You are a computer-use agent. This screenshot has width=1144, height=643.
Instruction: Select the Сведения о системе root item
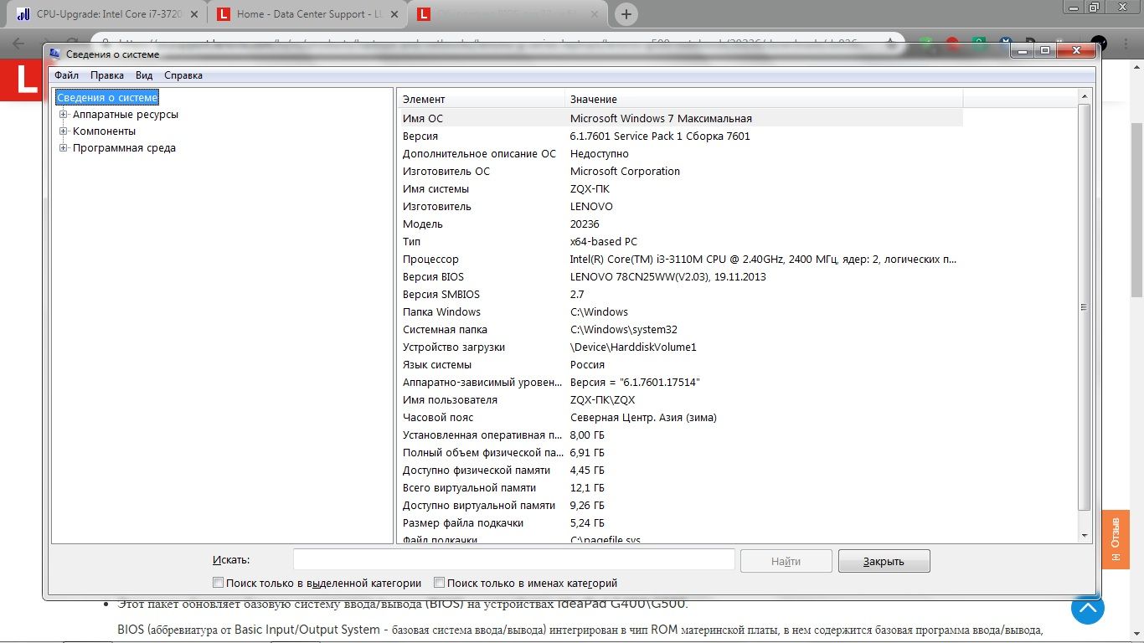coord(107,98)
